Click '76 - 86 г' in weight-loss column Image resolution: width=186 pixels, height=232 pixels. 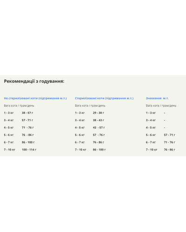tap(170, 149)
